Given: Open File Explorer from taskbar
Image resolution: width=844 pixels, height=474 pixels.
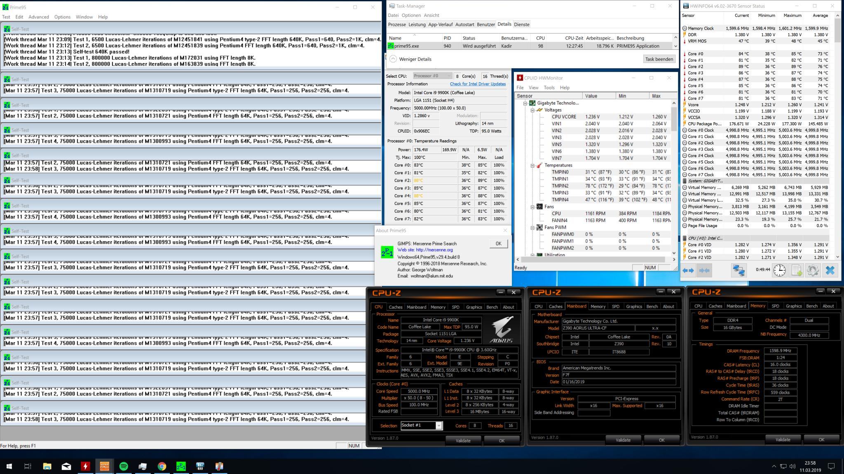Looking at the screenshot, I should 47,466.
